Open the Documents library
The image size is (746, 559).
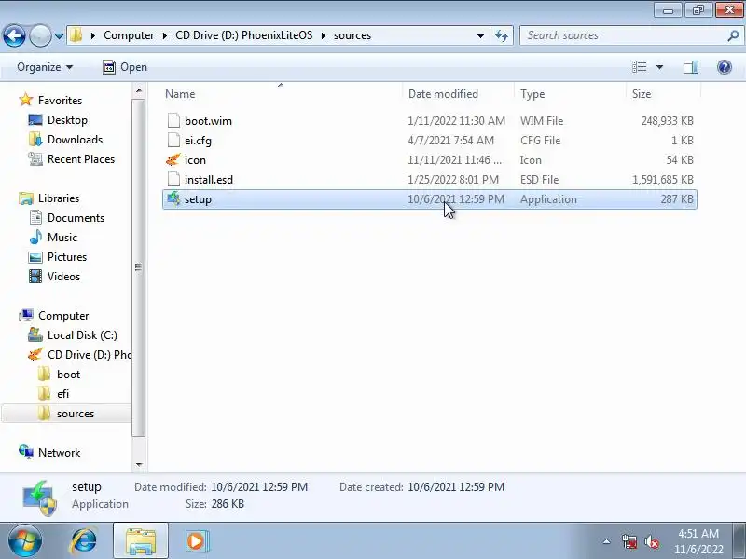click(76, 218)
